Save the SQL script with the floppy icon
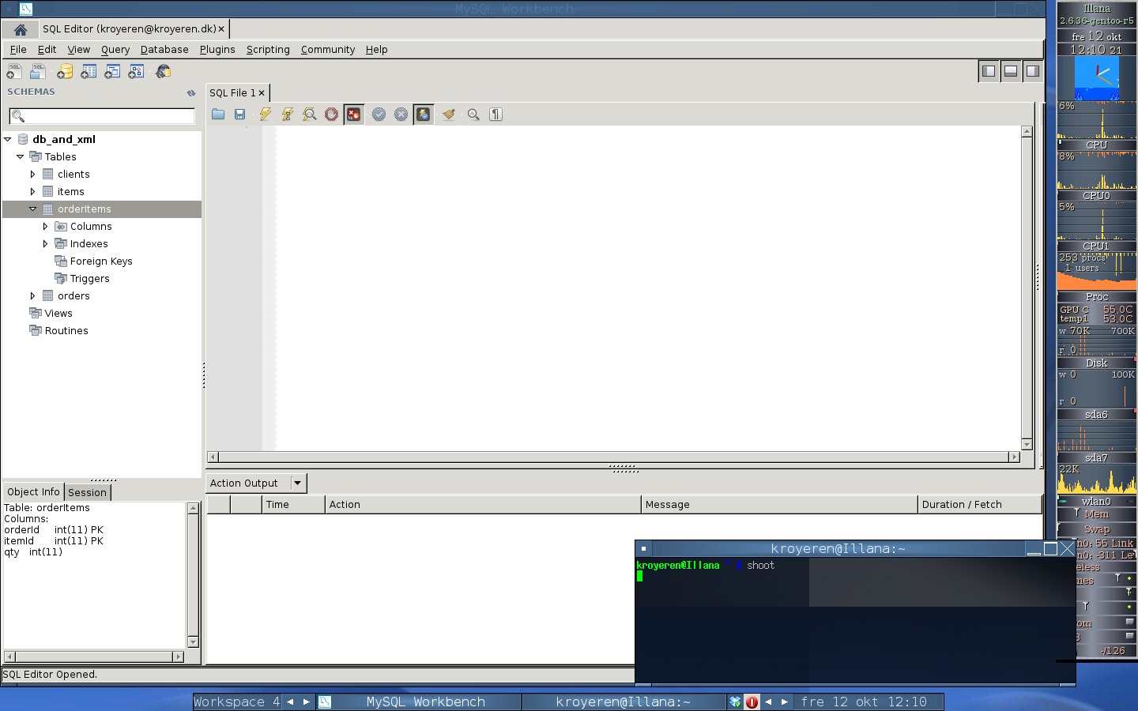 [x=240, y=115]
